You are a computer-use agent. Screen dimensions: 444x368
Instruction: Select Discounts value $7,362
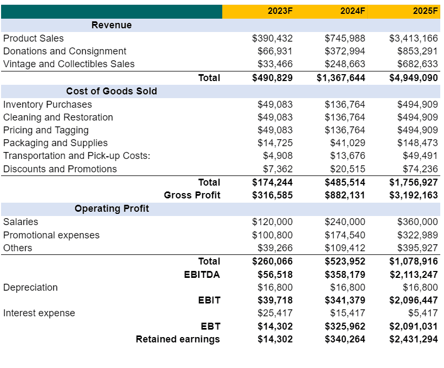tap(278, 169)
